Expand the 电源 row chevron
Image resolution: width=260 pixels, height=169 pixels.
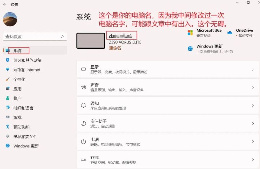(x=253, y=142)
